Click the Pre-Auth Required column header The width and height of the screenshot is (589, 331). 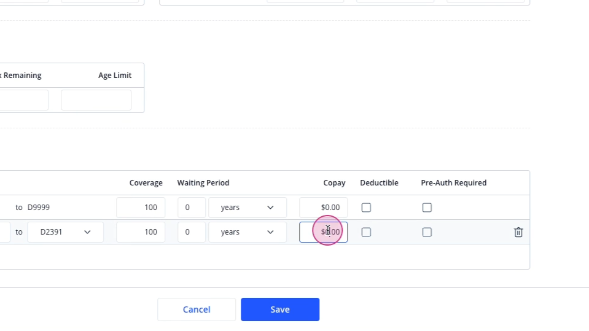pyautogui.click(x=454, y=183)
